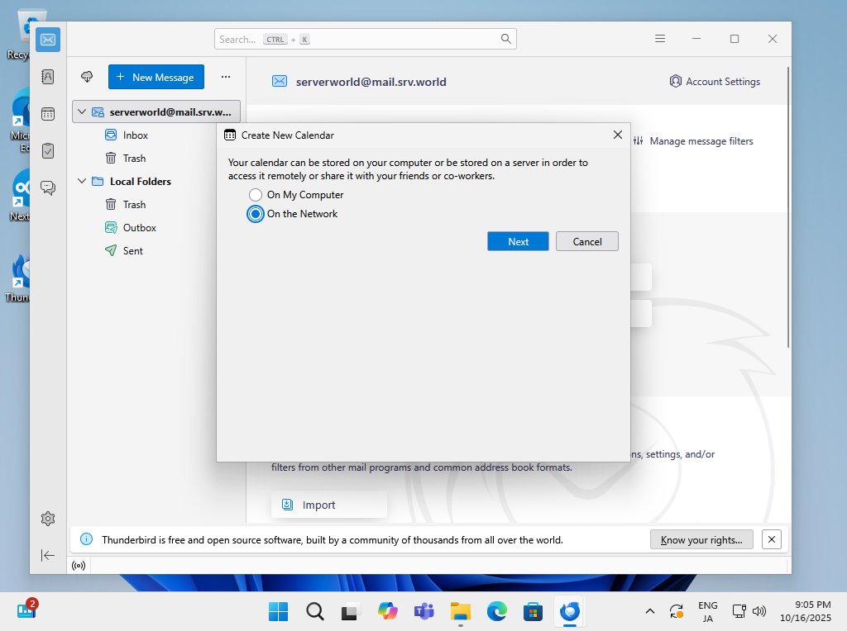This screenshot has width=847, height=631.
Task: Switch to the Calendar space icon
Action: [x=48, y=114]
